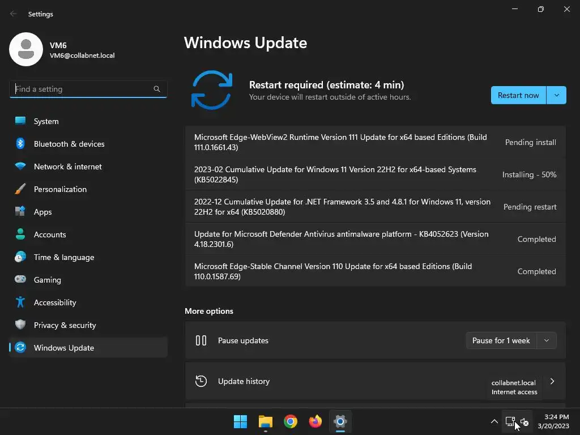Click the Installing - 50% status text
This screenshot has height=435, width=580.
[530, 174]
